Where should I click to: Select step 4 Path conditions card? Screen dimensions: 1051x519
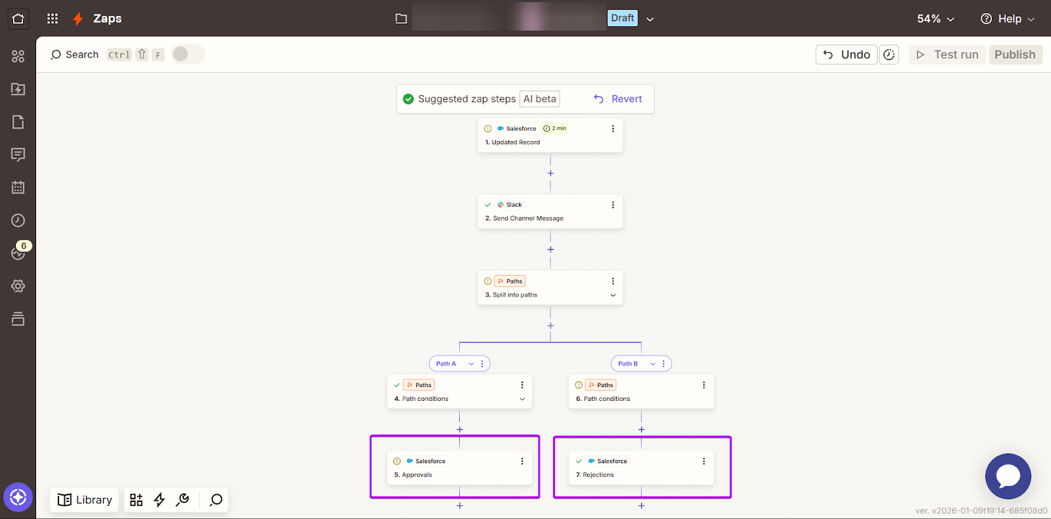click(x=460, y=392)
